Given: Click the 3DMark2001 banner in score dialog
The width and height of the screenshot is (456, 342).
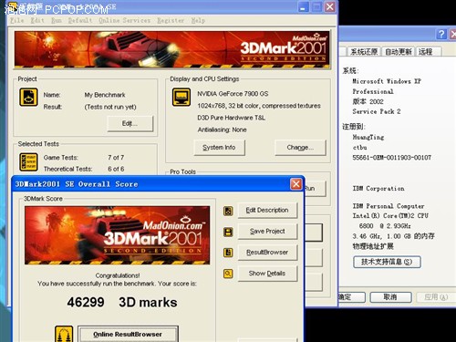Looking at the screenshot, I should (117, 235).
